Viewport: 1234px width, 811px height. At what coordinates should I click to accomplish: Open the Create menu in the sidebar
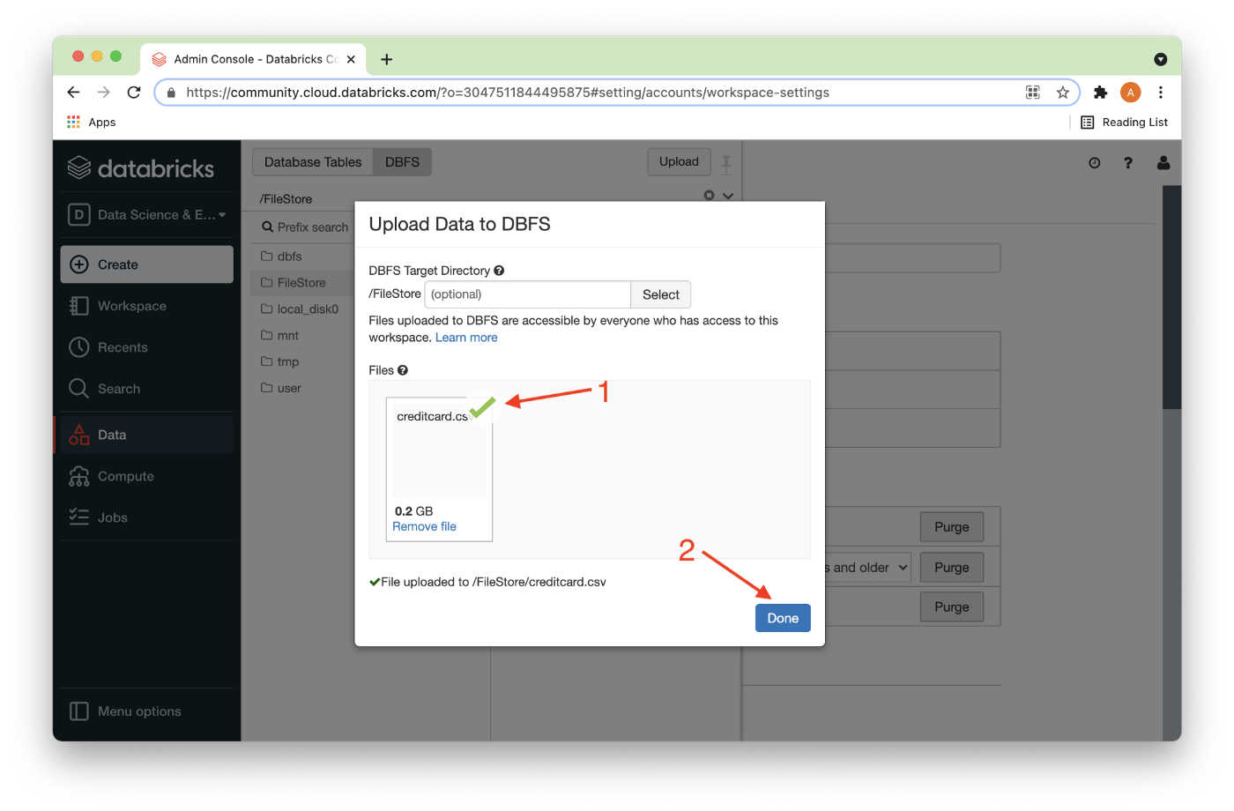(x=147, y=264)
